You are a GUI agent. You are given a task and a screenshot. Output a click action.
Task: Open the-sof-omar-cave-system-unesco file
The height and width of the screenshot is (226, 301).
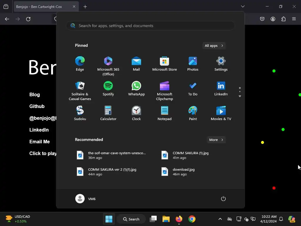coord(112,155)
